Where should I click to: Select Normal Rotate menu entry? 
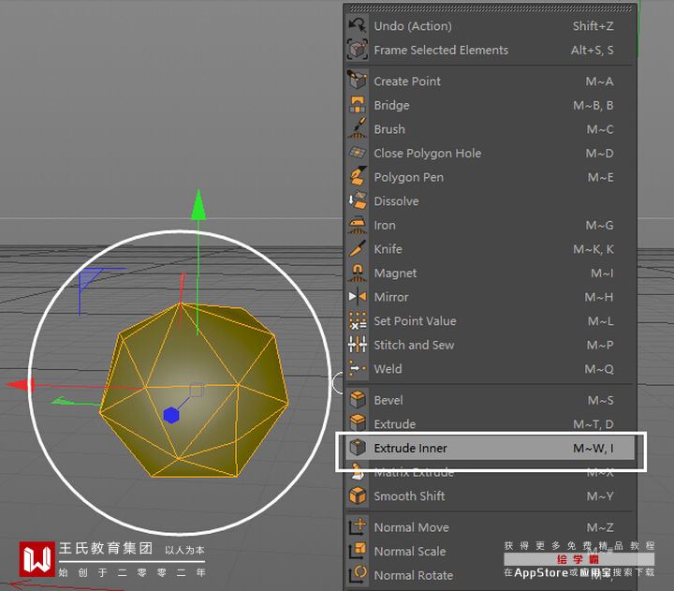490,575
